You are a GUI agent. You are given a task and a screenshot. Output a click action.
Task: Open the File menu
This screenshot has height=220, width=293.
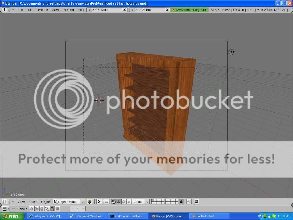(20, 10)
